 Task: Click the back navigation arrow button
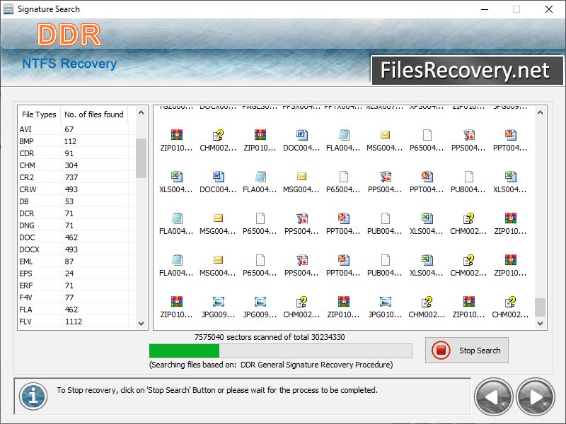click(492, 397)
